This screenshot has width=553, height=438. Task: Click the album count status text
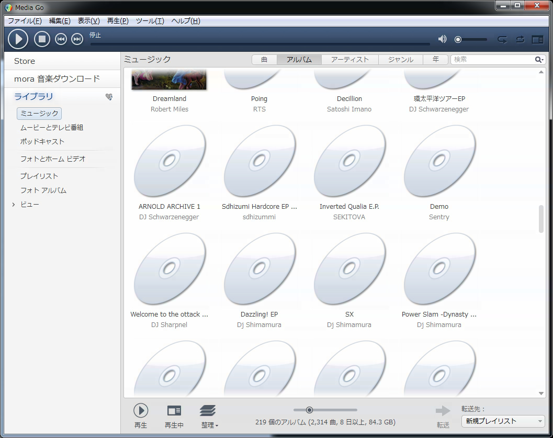pyautogui.click(x=325, y=422)
